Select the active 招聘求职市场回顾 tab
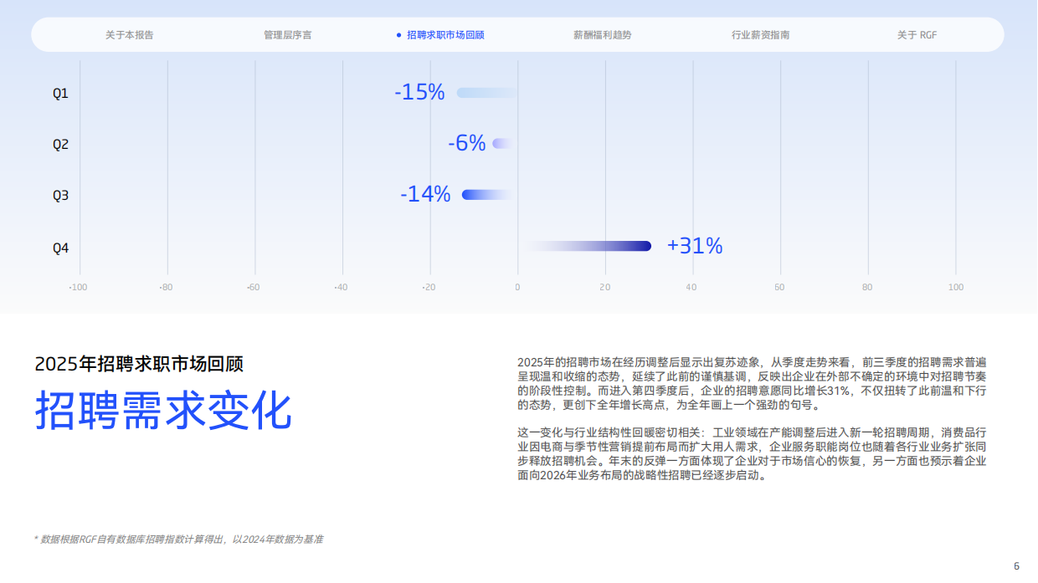 (446, 35)
